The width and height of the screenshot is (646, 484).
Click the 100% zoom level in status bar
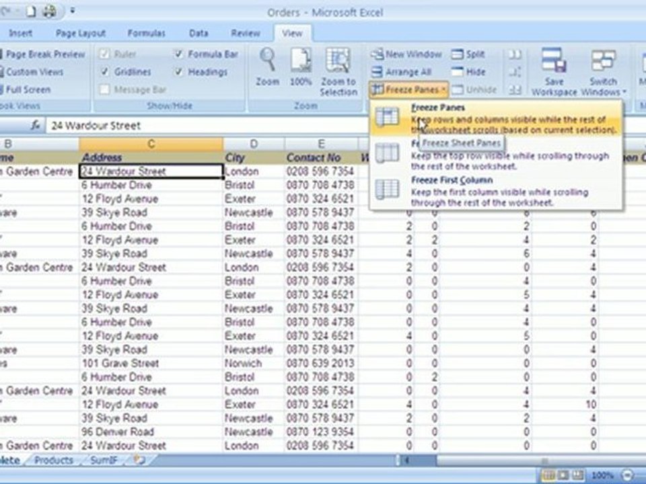point(602,476)
